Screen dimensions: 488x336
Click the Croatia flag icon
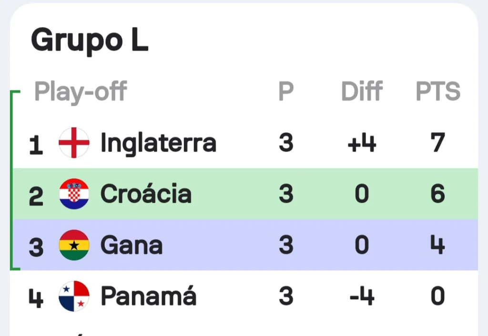point(74,194)
